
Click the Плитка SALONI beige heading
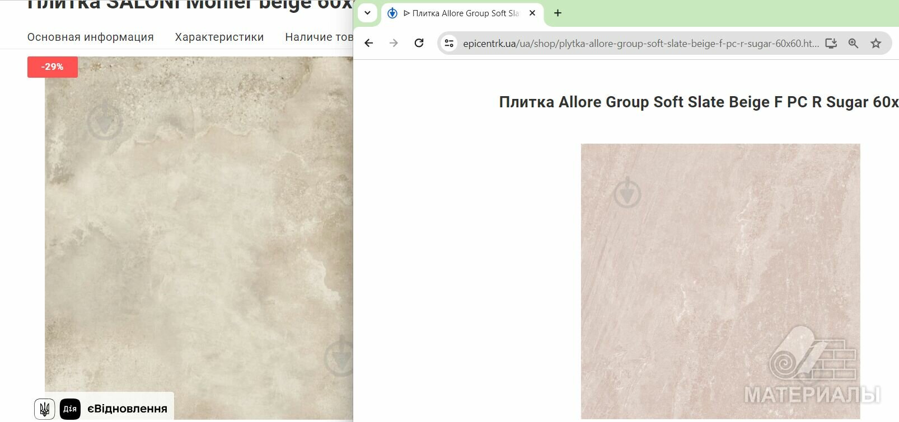(x=190, y=6)
